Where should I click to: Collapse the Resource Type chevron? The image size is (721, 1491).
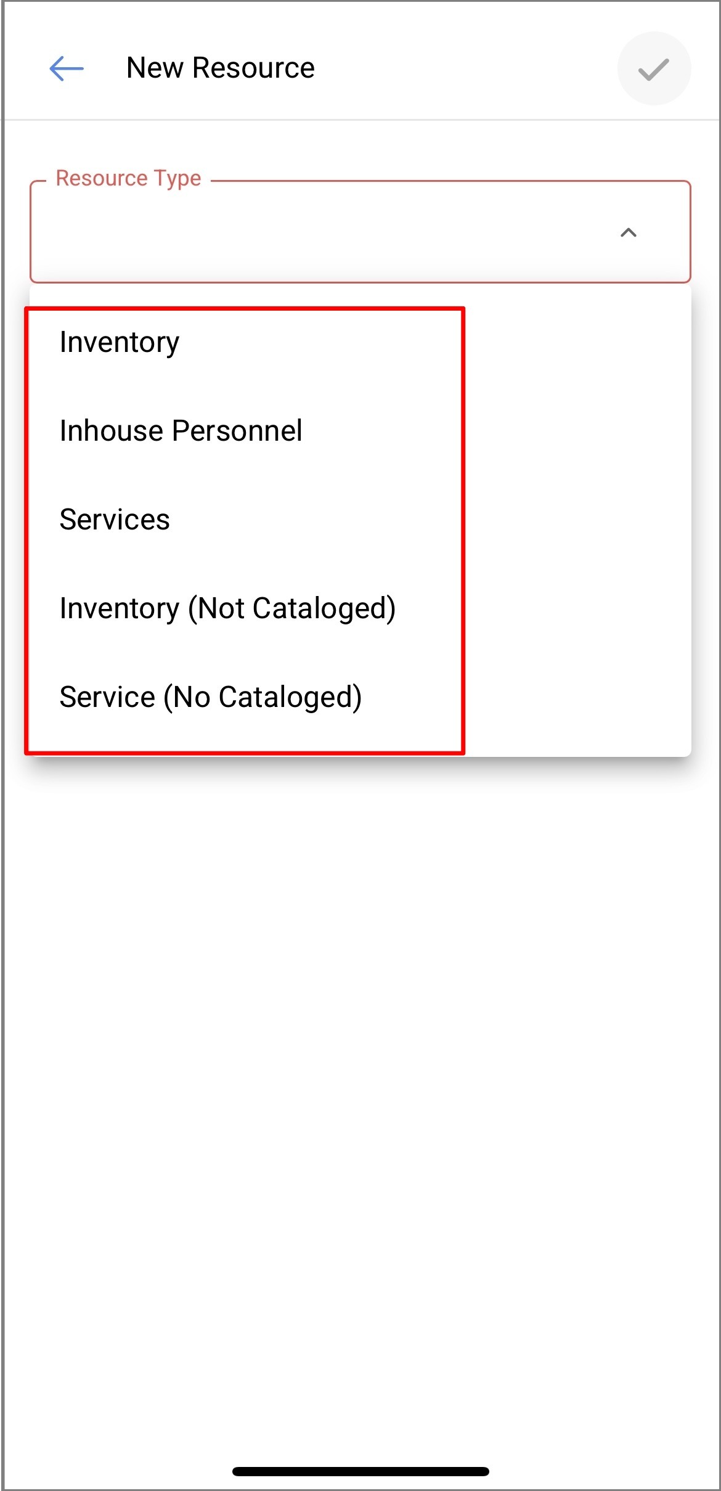tap(628, 232)
